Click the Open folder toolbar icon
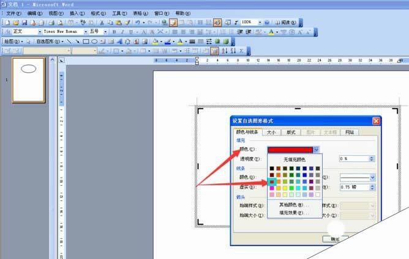409x259 pixels. (16, 23)
